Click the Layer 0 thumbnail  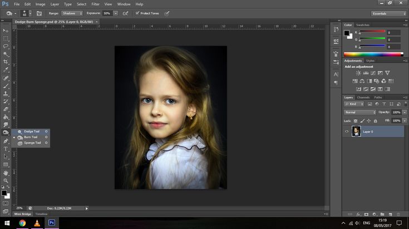356,131
